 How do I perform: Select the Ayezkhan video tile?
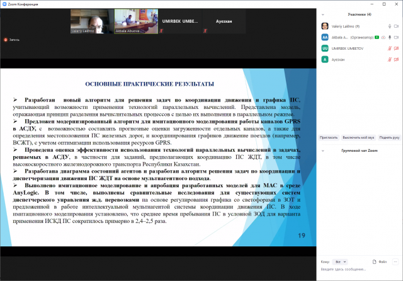[224, 21]
